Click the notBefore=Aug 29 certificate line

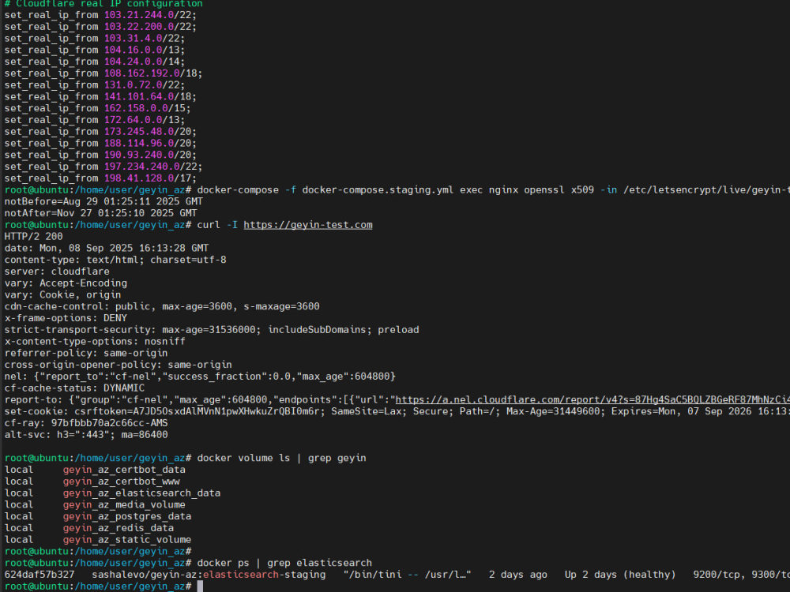(x=103, y=201)
